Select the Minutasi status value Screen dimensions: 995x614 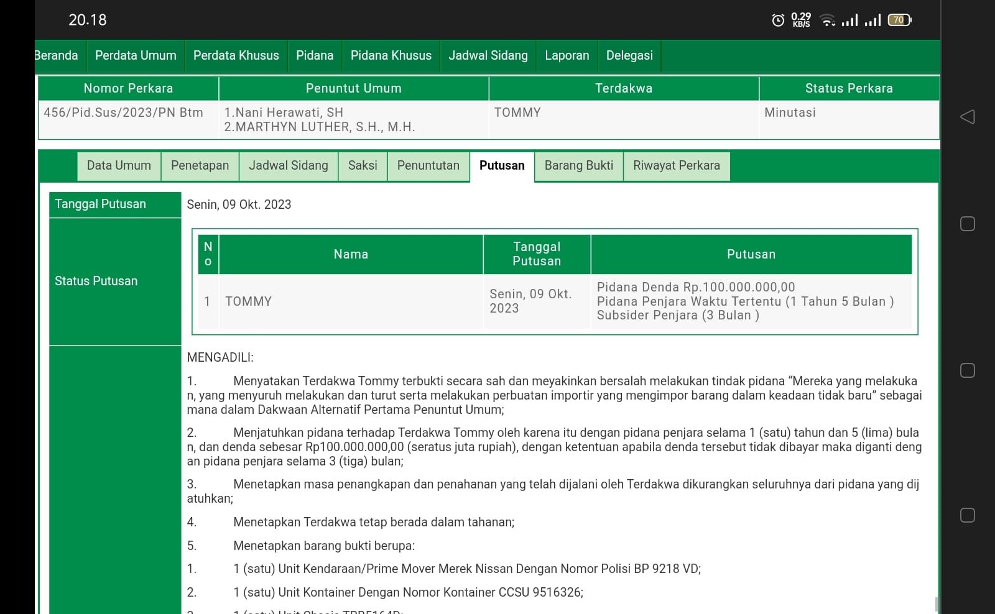point(790,112)
